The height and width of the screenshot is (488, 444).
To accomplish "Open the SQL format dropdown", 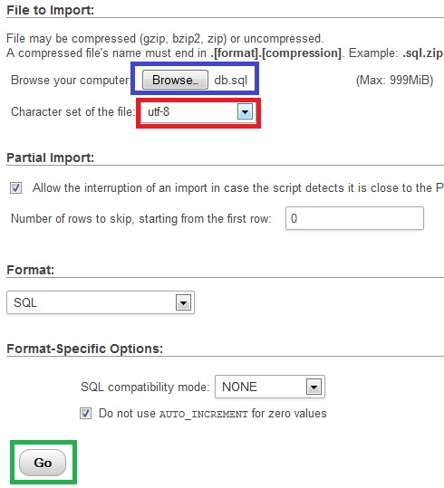I will point(101,302).
